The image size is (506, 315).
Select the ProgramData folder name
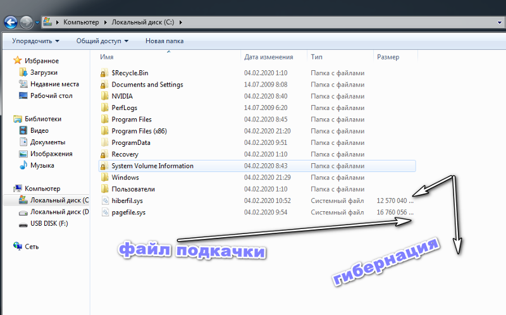click(x=131, y=143)
